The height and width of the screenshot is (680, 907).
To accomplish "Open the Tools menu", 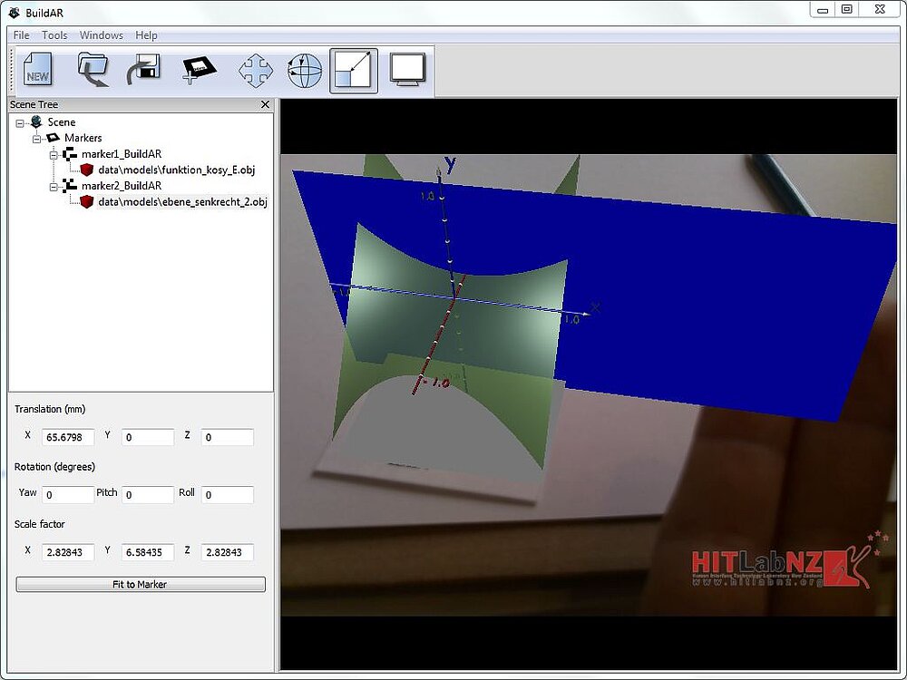I will pyautogui.click(x=54, y=35).
